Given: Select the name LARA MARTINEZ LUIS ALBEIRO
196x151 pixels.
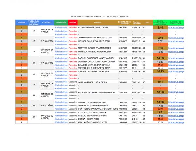Looking at the screenshot, I should click(x=92, y=82).
